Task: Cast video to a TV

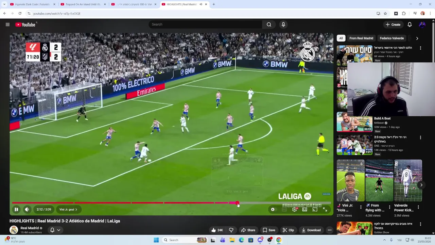Action: tap(315, 210)
